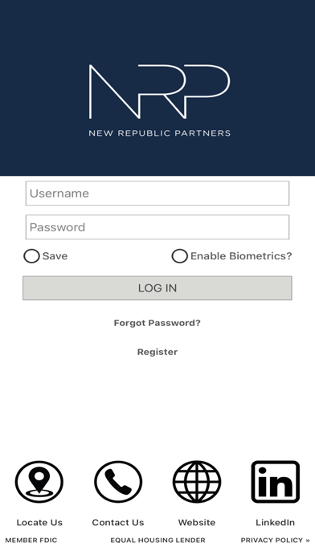This screenshot has height=559, width=315.
Task: Open the Forgot Password? link
Action: click(157, 323)
